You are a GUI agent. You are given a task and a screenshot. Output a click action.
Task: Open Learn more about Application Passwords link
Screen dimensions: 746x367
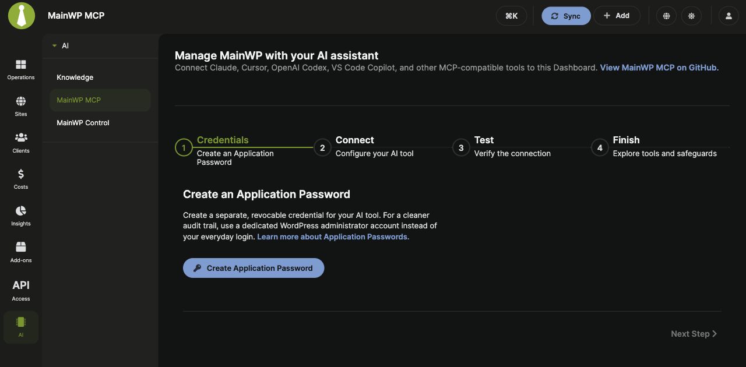click(333, 237)
